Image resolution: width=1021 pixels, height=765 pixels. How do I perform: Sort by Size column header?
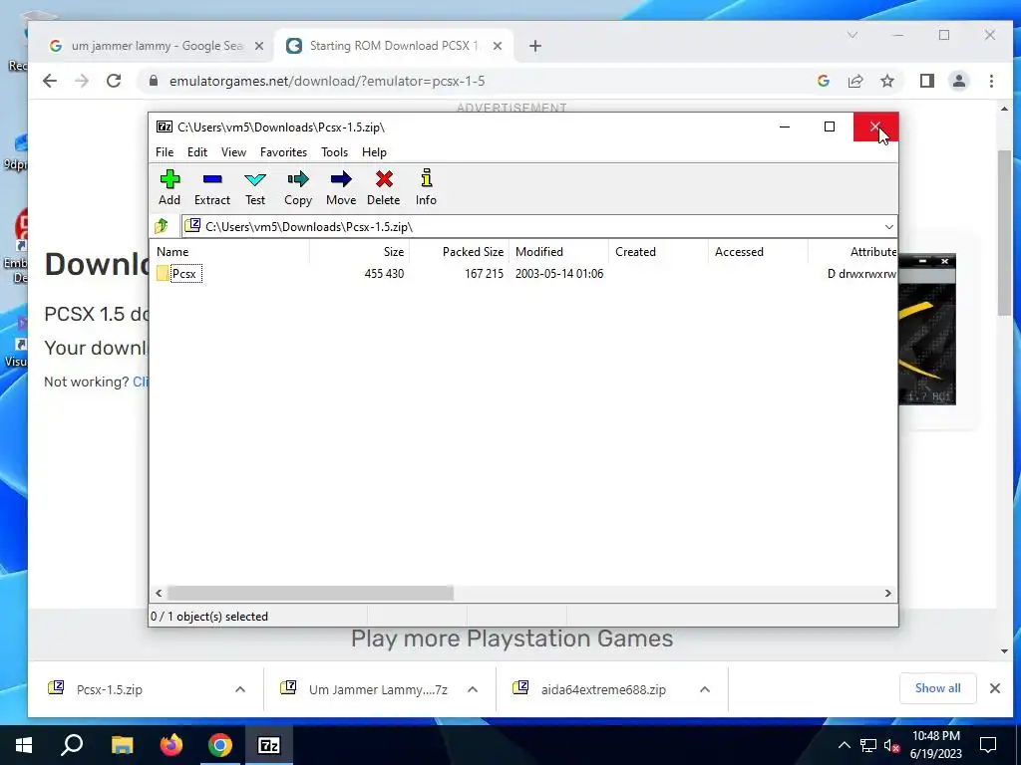[x=359, y=252]
